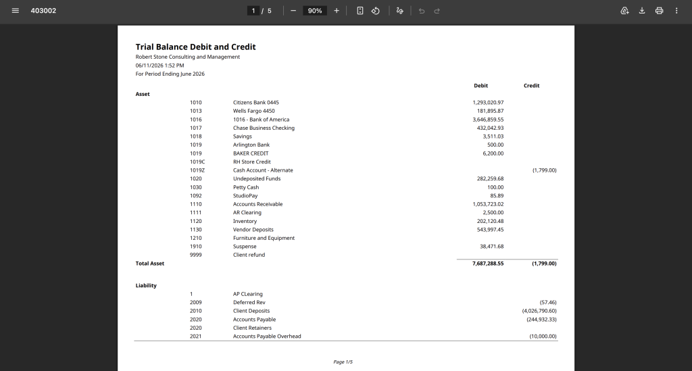692x371 pixels.
Task: Click the BAKER CREDIT account name
Action: pos(251,153)
